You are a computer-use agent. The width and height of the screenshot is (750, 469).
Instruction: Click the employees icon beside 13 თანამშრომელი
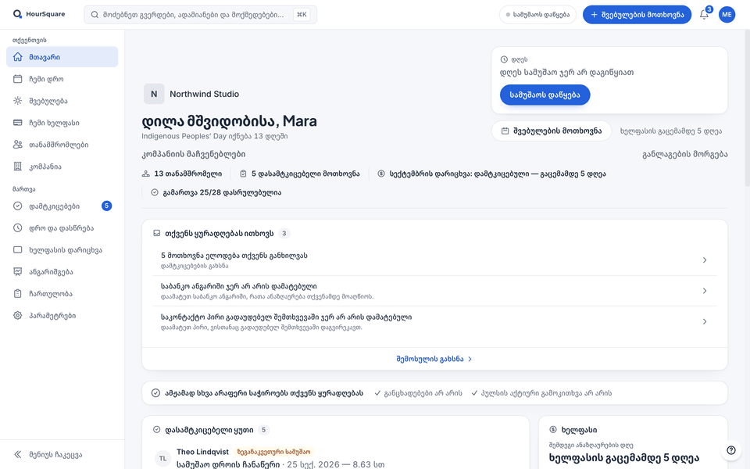146,174
